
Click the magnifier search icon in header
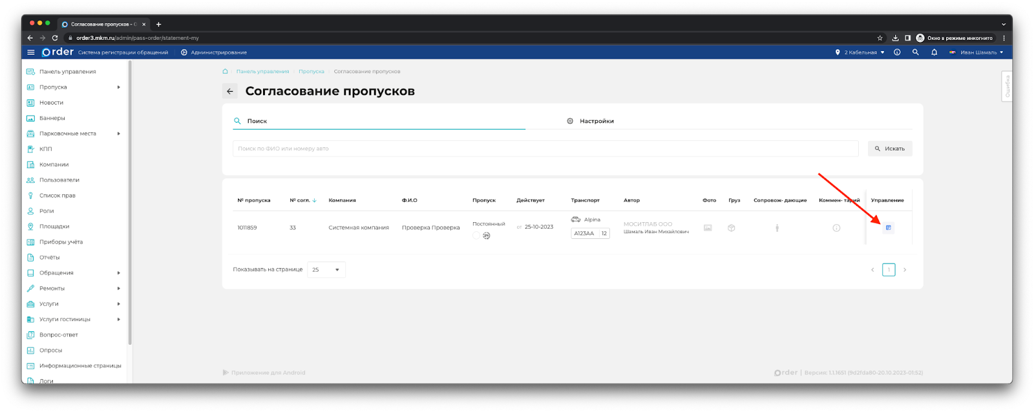(x=915, y=52)
